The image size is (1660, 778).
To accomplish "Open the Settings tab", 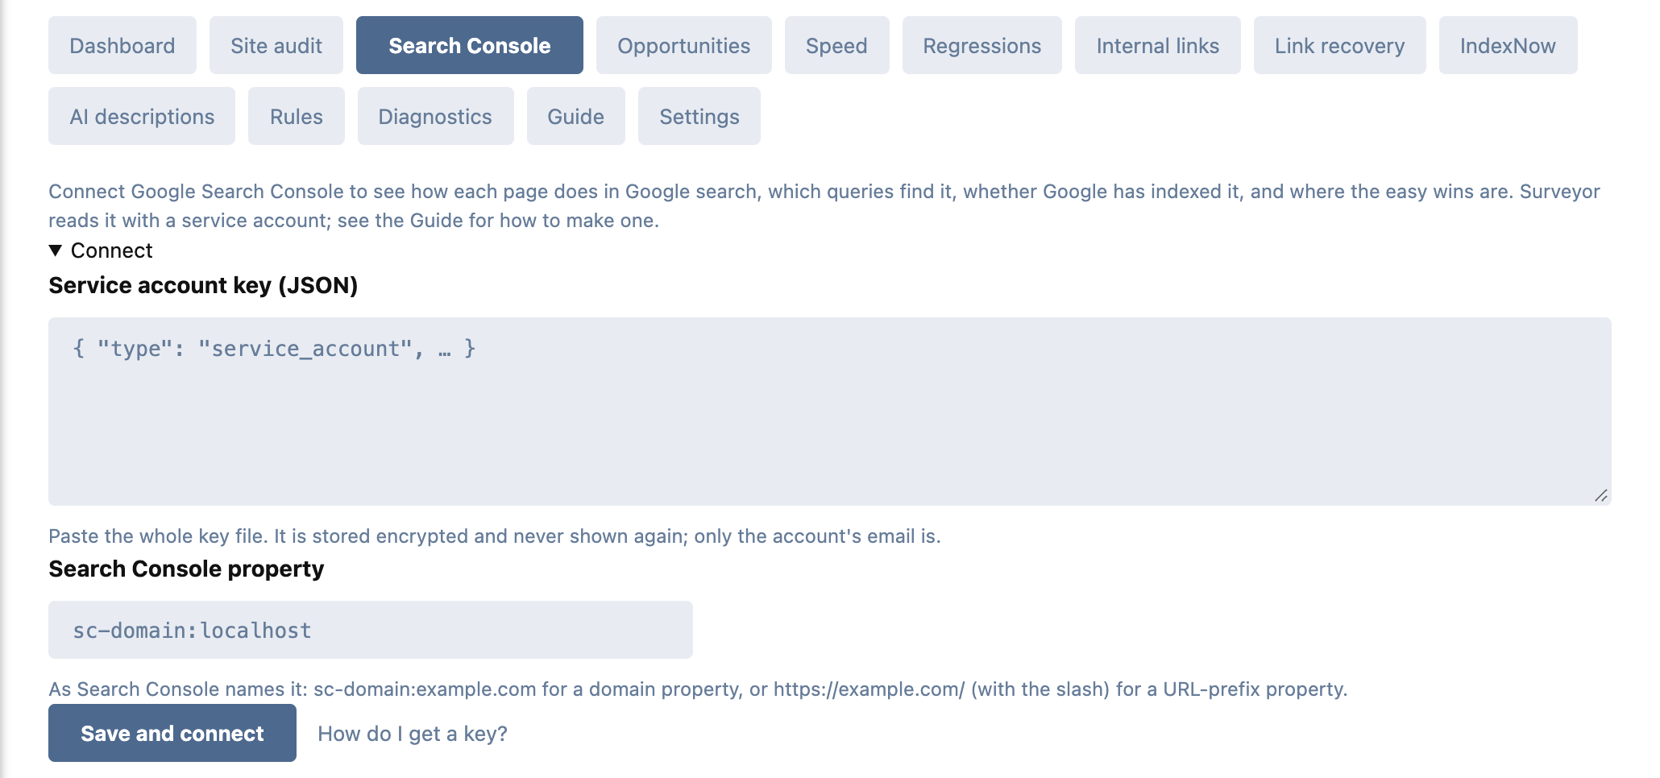I will coord(699,116).
